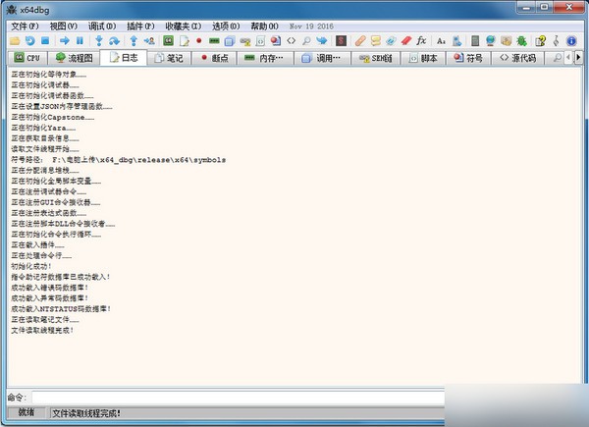Select the 日志 tab

[124, 58]
